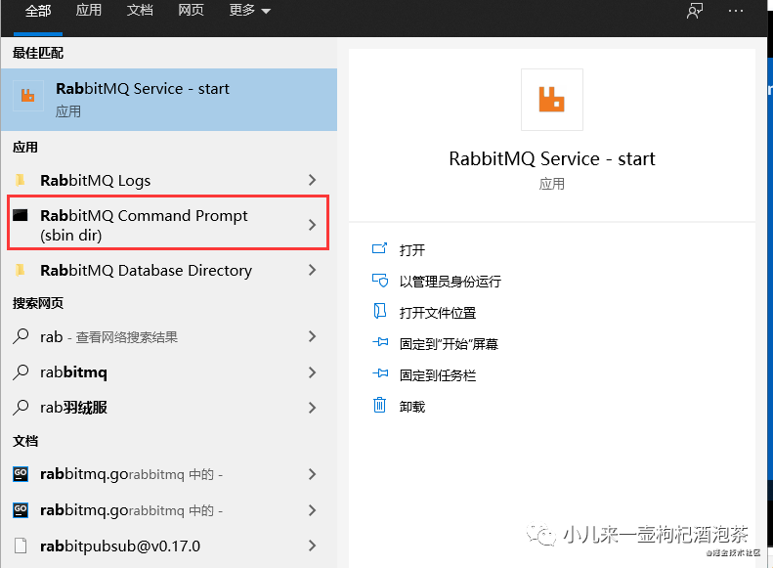
Task: Click the uninstall trash icon
Action: click(379, 405)
